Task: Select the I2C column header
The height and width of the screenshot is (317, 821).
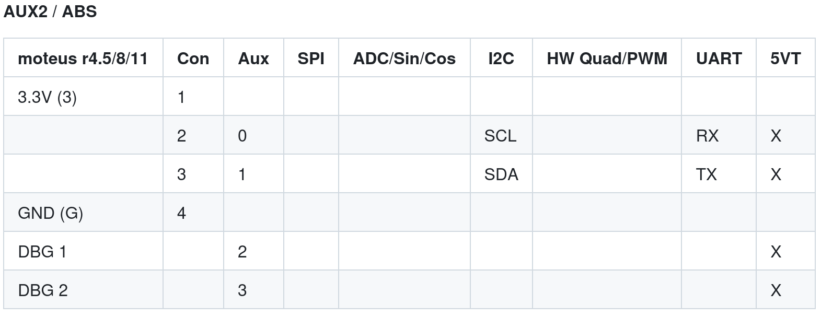Action: point(501,58)
